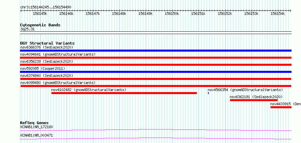Open variant nsv4094641 label
This screenshot has width=301, height=143.
click(58, 54)
